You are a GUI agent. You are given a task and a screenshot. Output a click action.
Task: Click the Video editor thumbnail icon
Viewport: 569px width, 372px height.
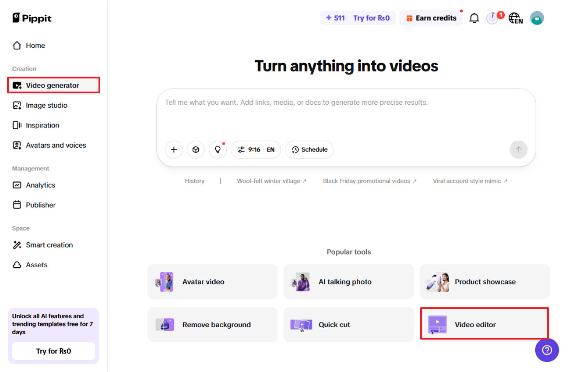tap(437, 325)
